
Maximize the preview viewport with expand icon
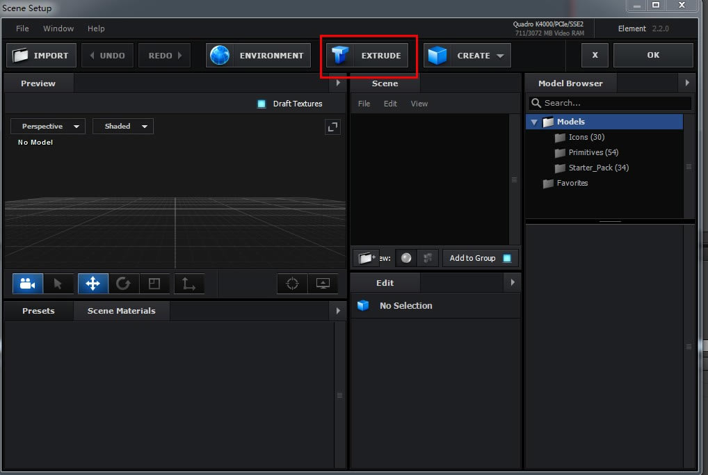pos(332,127)
